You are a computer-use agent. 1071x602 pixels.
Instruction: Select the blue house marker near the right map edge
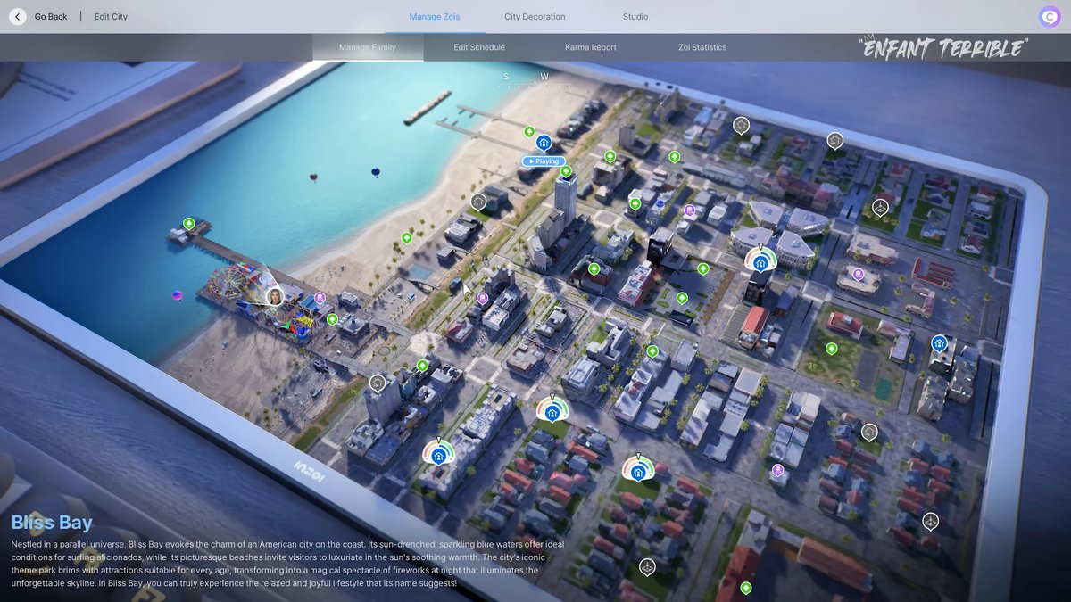point(939,342)
